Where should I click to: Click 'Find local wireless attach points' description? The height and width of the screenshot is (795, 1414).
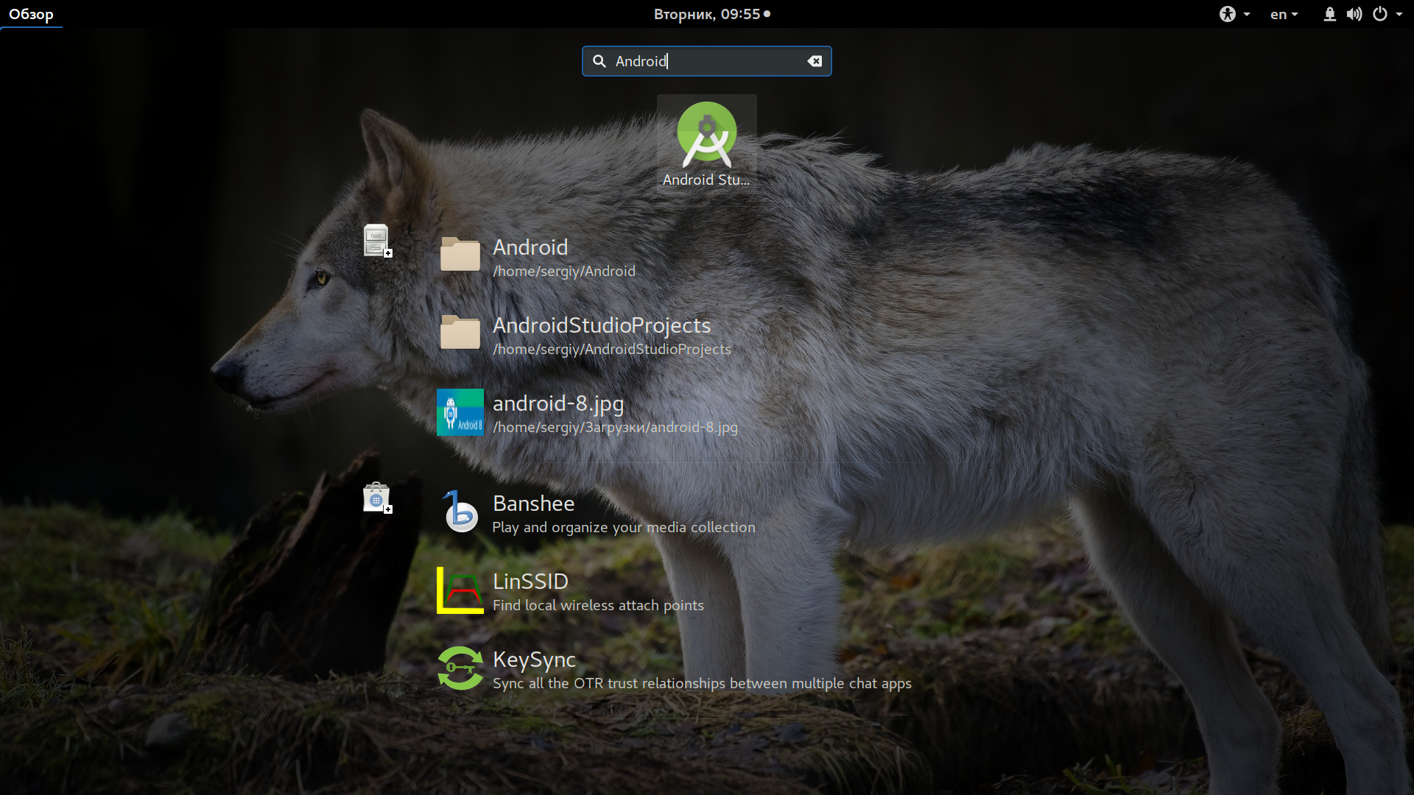coord(598,605)
